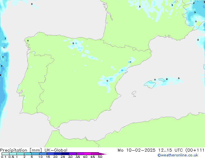
Task: Click the '1' value on Catalonia coast
Action: [131, 62]
